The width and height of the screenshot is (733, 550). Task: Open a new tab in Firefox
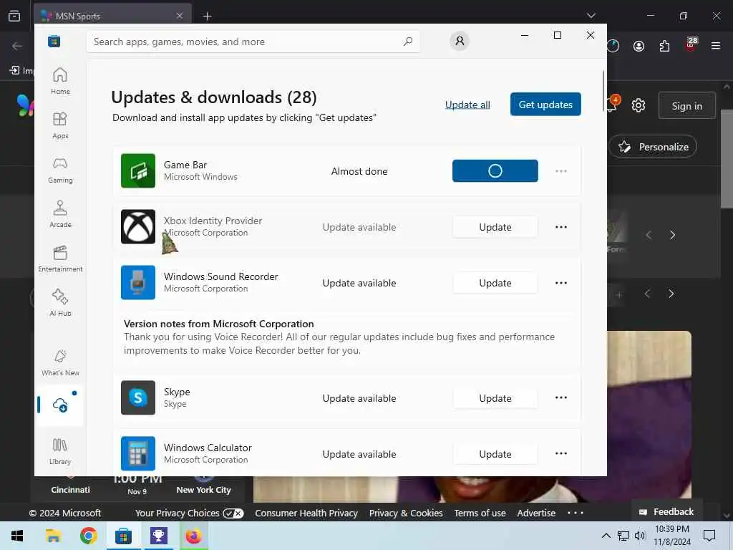(x=207, y=16)
